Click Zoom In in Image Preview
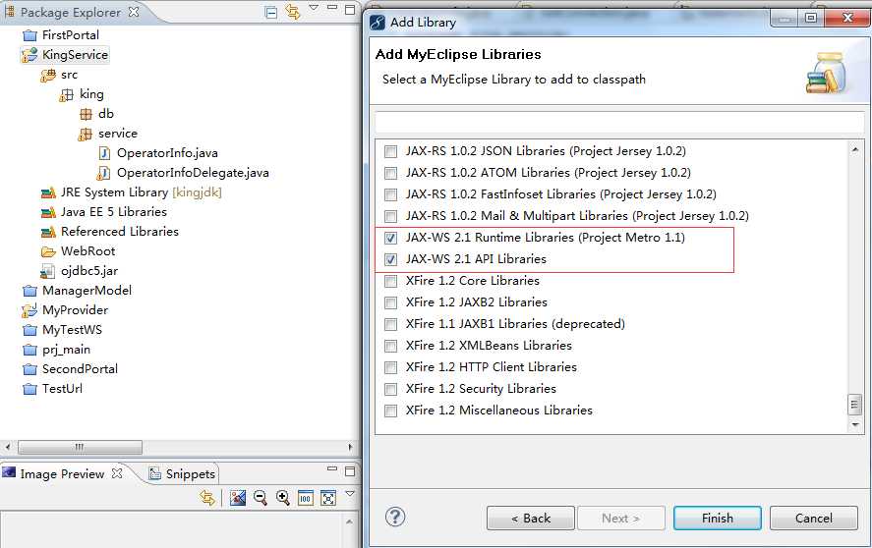 pyautogui.click(x=282, y=498)
